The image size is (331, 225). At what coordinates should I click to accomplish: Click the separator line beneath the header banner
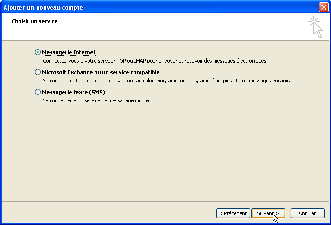click(165, 40)
